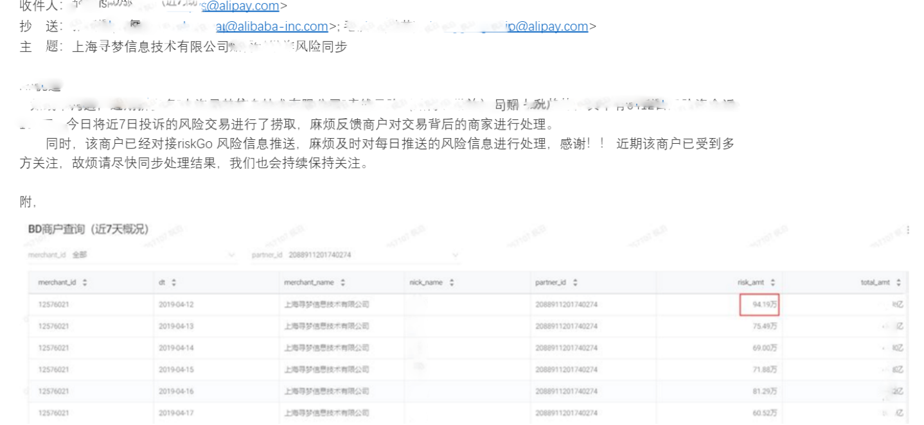Select the highlighted 94.19万 risk amount
Image resolution: width=924 pixels, height=425 pixels.
(761, 304)
